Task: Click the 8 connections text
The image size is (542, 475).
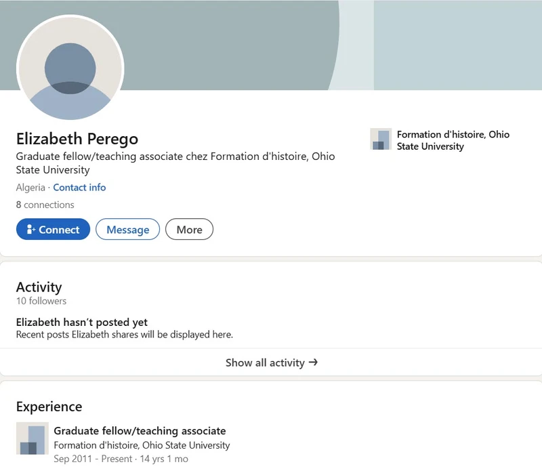Action: coord(45,205)
